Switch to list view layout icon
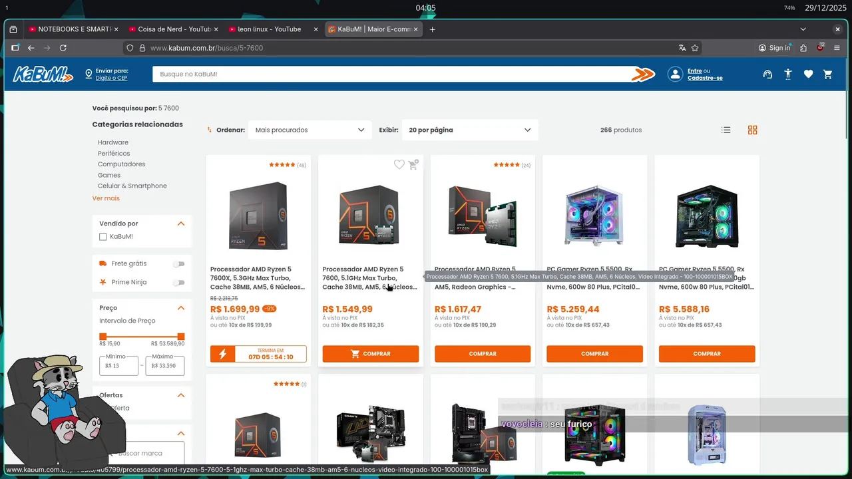Image resolution: width=852 pixels, height=479 pixels. pyautogui.click(x=726, y=130)
